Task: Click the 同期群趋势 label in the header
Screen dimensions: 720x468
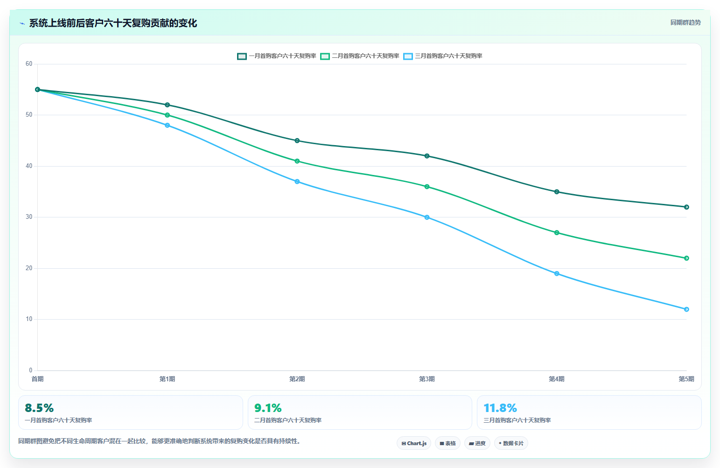Action: [x=685, y=22]
